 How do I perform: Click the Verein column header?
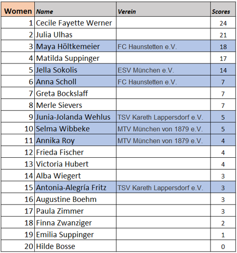coord(163,9)
